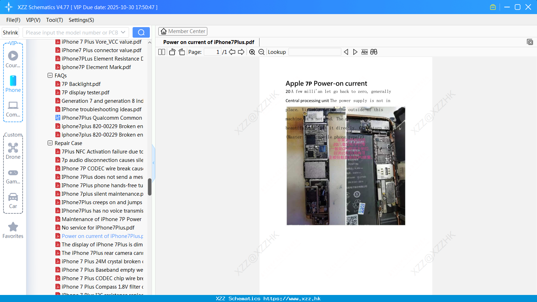Open iPhone 7 Plus 24M crystal broken file
Image resolution: width=537 pixels, height=302 pixels.
click(102, 261)
